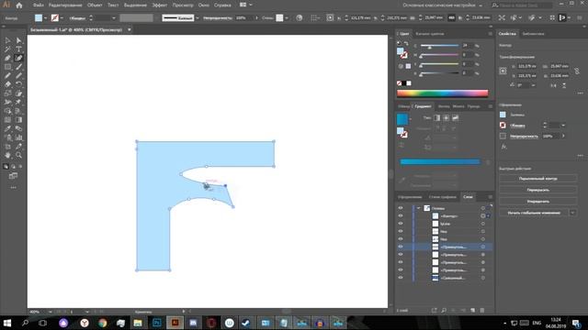The width and height of the screenshot is (588, 330).
Task: Select the Magic Wand tool
Action: (7, 49)
